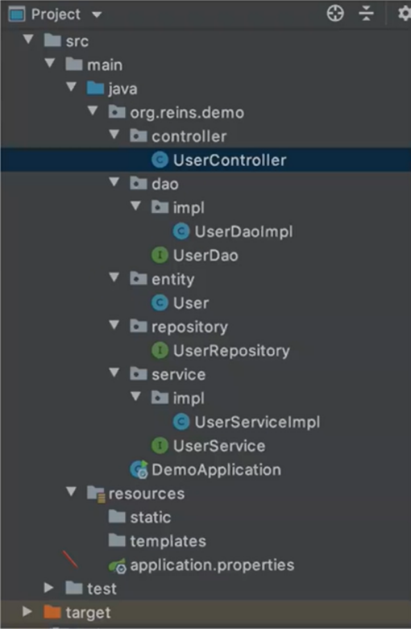Viewport: 411px width, 629px height.
Task: Collapse the resources folder arrow
Action: click(72, 492)
